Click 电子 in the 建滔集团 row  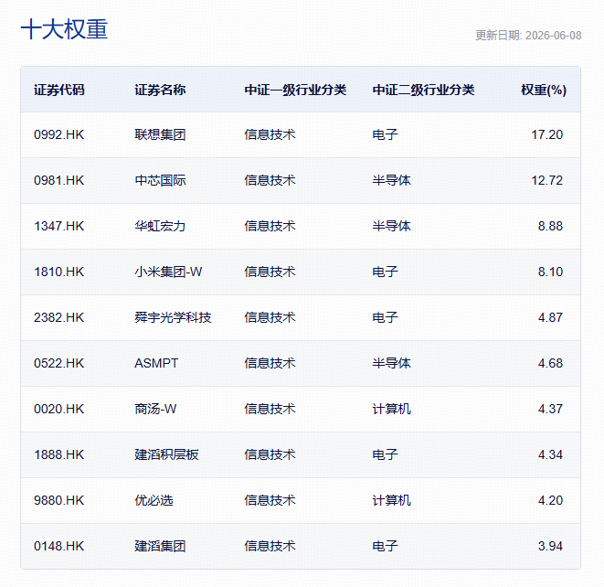click(385, 546)
